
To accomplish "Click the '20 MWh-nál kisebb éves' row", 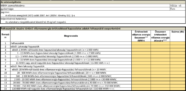I will coord(71,70).
